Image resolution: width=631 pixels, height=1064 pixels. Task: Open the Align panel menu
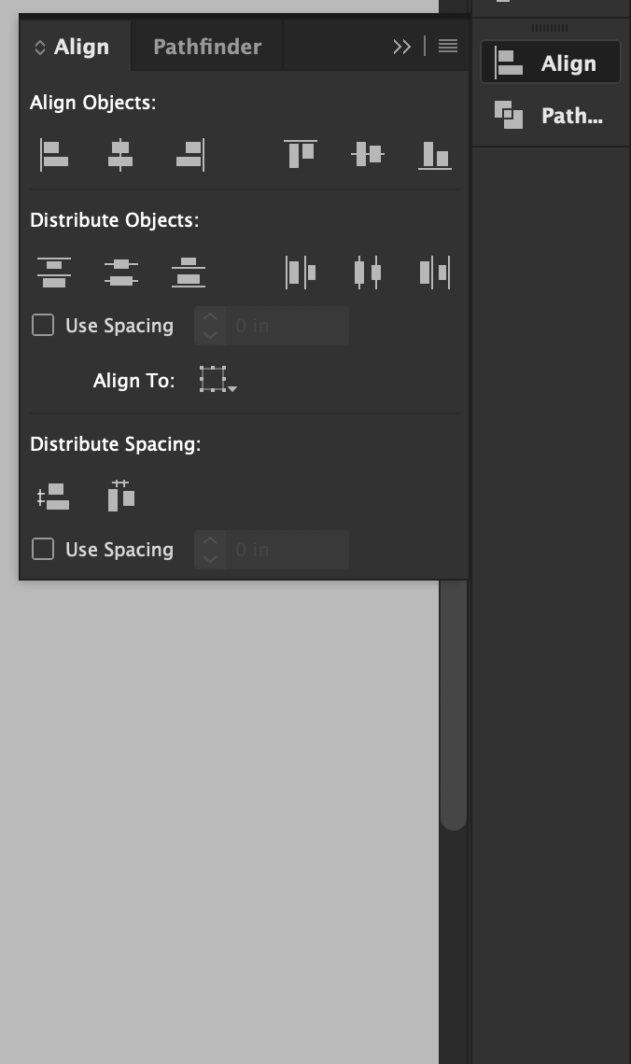[x=448, y=46]
